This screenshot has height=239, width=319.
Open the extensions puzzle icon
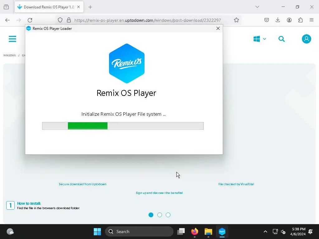(300, 20)
